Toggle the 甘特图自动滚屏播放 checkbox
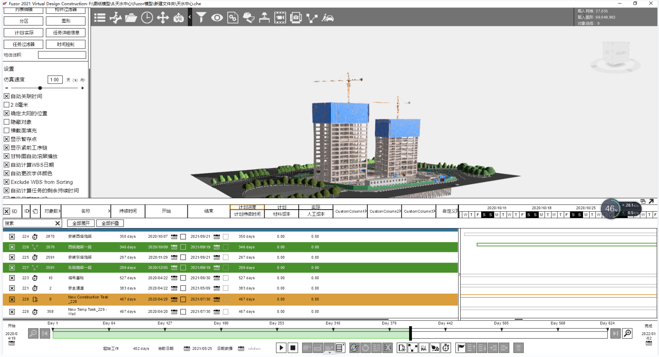This screenshot has height=357, width=659. point(7,156)
